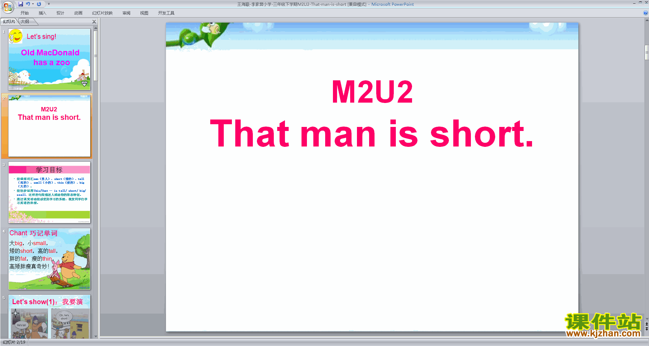Select slide 2 thumbnail M2U2
The width and height of the screenshot is (649, 346).
tap(49, 126)
